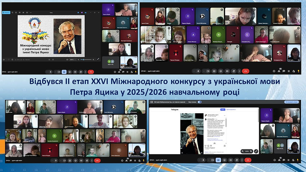Viewport: 306px width, 172px height.
Task: Share screen in the 09:36 meeting
Action: click(70, 160)
